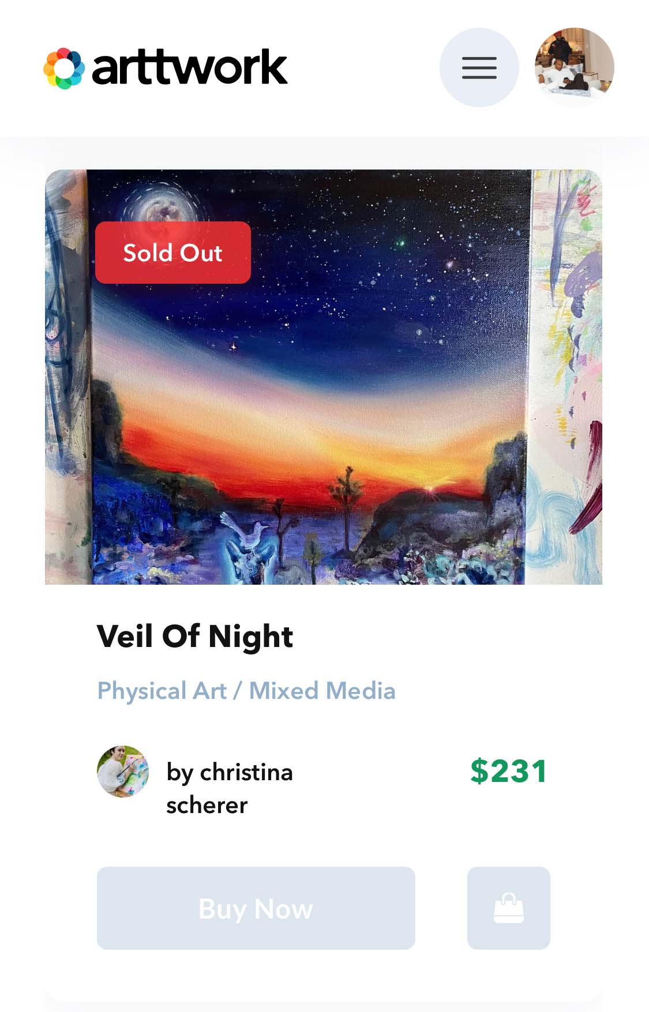Click the arttwork wordmark text
Screen dimensions: 649x1012
click(189, 67)
